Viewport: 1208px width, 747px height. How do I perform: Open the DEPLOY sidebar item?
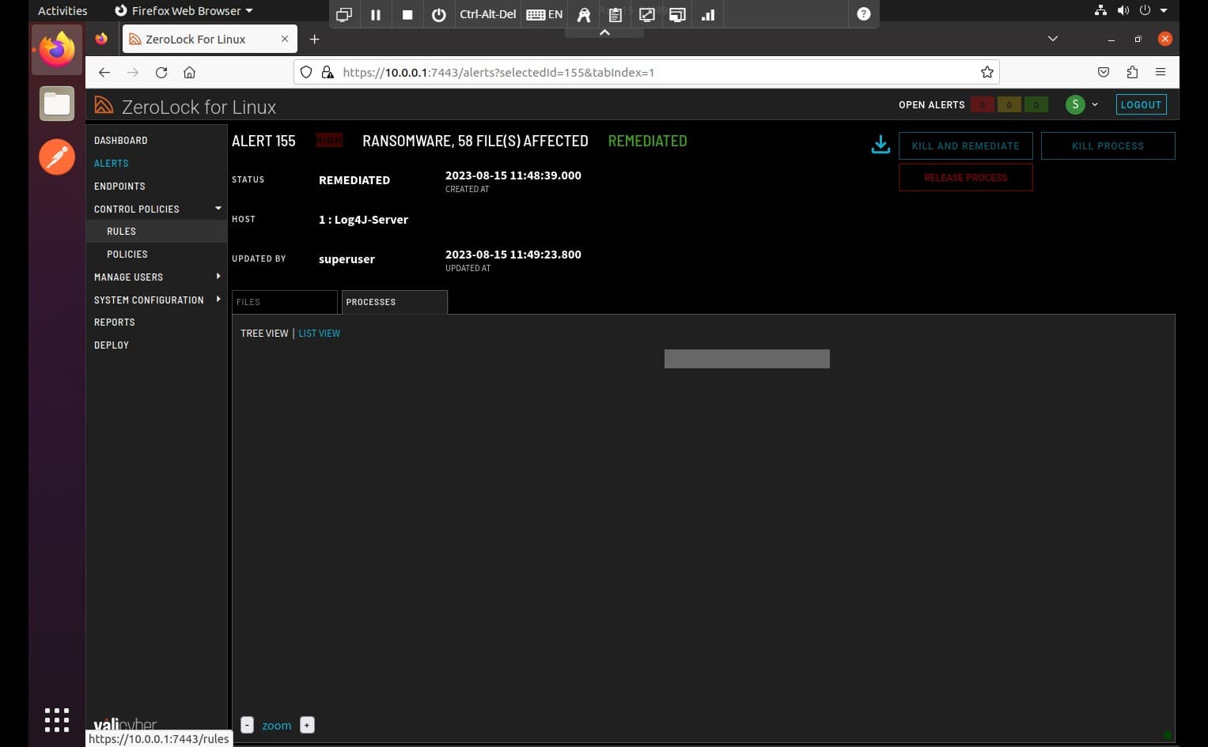pos(112,345)
